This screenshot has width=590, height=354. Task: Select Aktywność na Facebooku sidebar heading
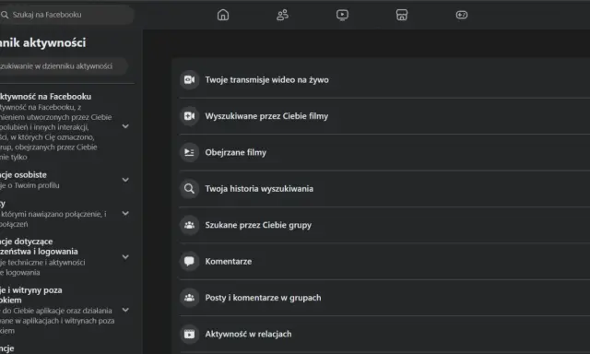click(45, 97)
